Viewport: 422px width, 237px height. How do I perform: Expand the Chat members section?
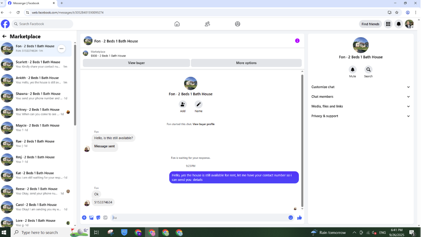pyautogui.click(x=361, y=96)
